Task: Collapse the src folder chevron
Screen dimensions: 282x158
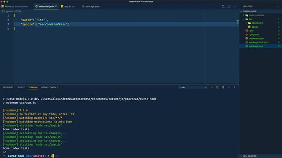Action: [244, 19]
